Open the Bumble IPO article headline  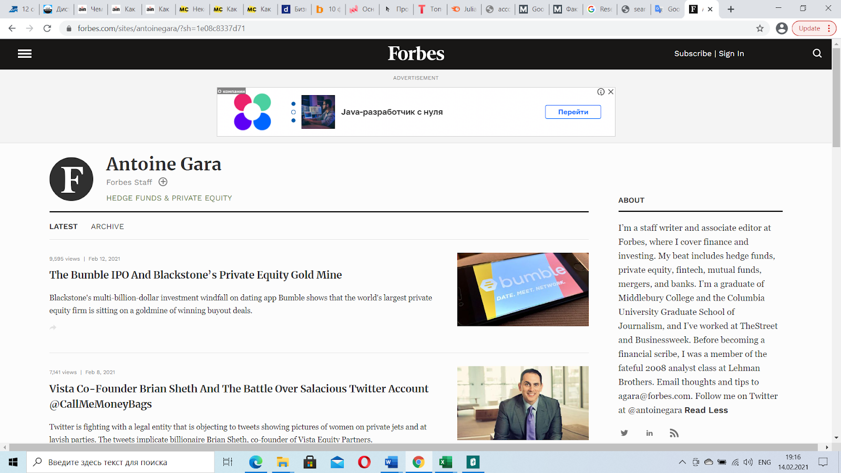tap(196, 275)
